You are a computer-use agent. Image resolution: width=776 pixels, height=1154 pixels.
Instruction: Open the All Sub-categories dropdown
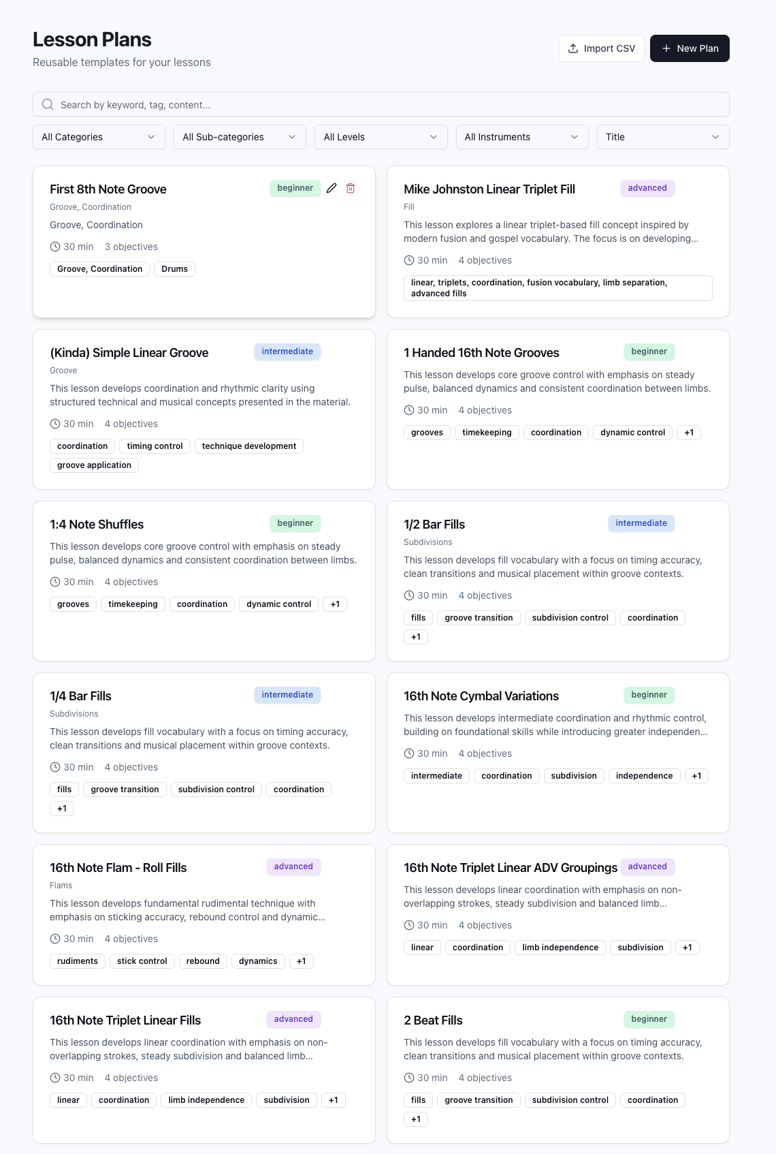click(x=240, y=137)
